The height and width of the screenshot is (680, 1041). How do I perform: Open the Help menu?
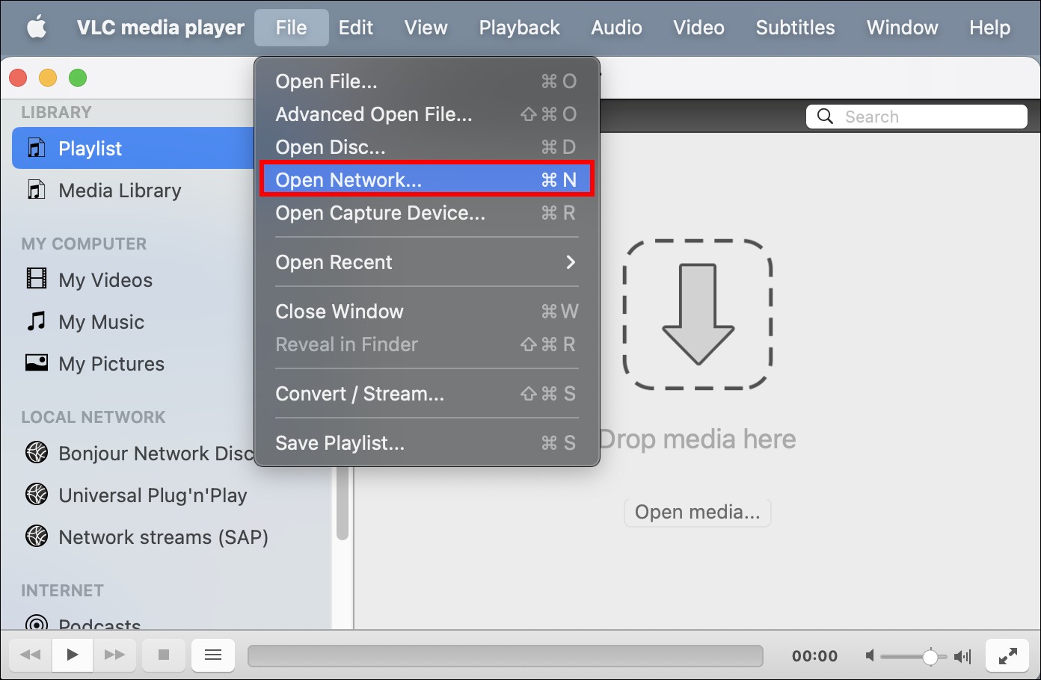coord(989,28)
